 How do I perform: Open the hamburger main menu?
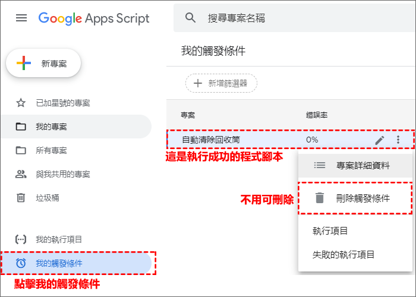21,18
